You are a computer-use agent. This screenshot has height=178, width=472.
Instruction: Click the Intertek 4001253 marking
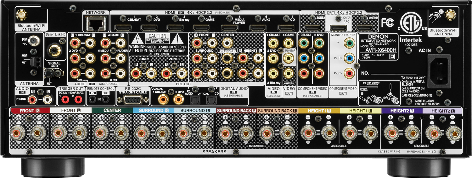(411, 42)
